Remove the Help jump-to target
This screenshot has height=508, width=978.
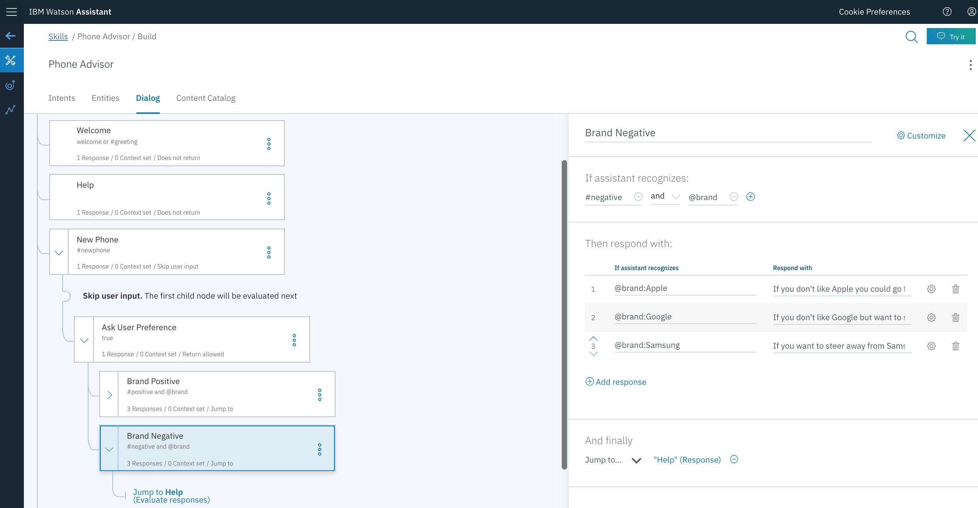[x=734, y=460]
